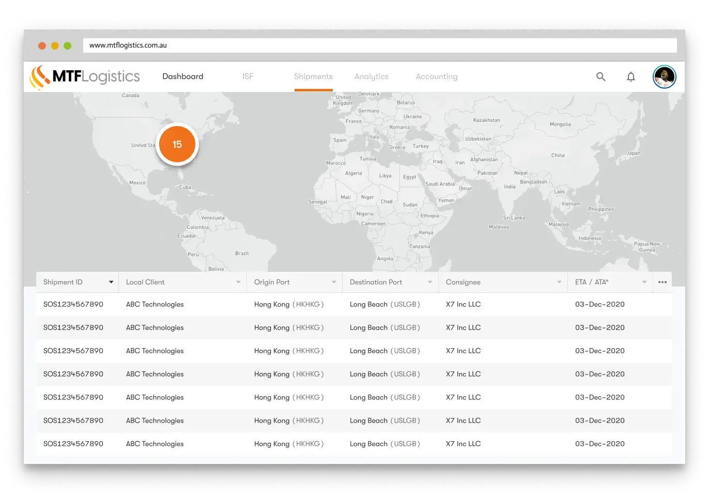Click the first SOS1234567890 shipment ID
This screenshot has width=709, height=496.
click(73, 304)
